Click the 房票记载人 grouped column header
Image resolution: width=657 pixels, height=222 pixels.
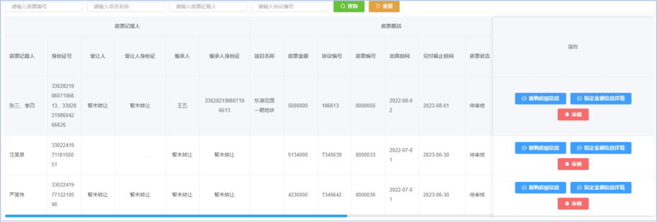127,26
